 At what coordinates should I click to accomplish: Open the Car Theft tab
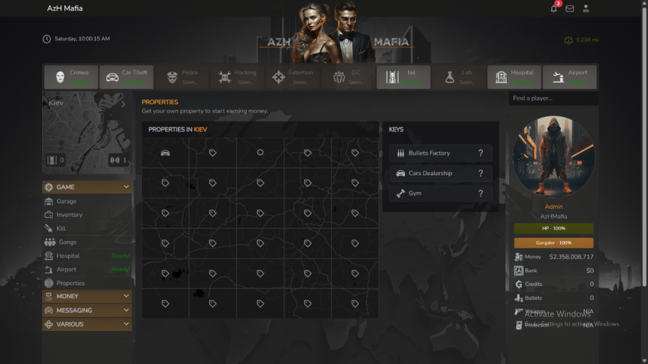[x=126, y=77]
